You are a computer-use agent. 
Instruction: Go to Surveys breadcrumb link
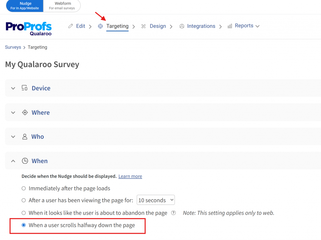pos(13,47)
